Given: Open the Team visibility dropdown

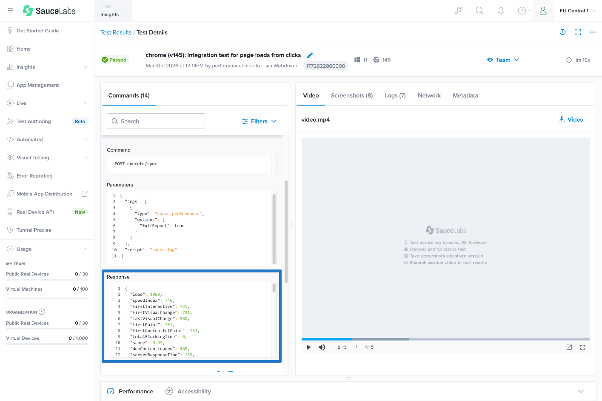Looking at the screenshot, I should click(x=503, y=60).
